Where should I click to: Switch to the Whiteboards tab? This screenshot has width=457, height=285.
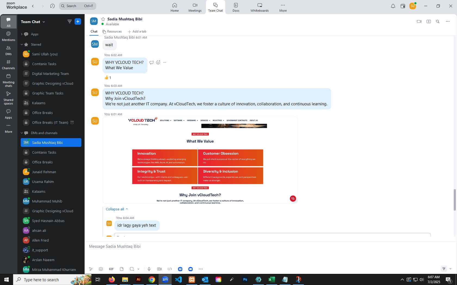[x=260, y=7]
